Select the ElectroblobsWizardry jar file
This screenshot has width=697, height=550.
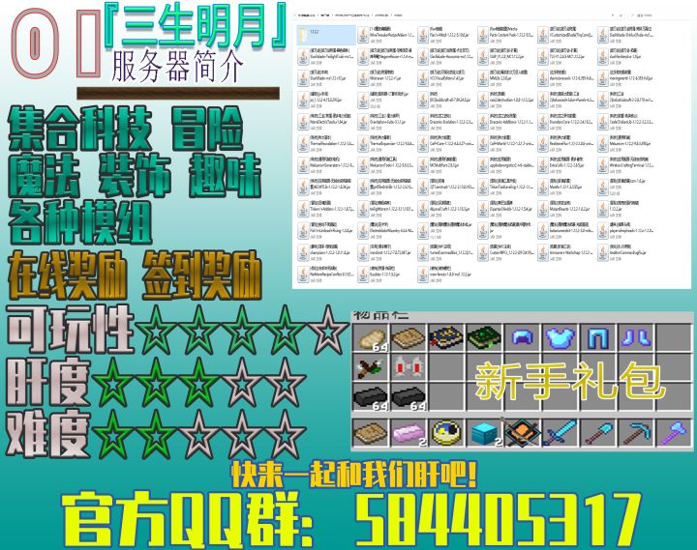point(386,230)
